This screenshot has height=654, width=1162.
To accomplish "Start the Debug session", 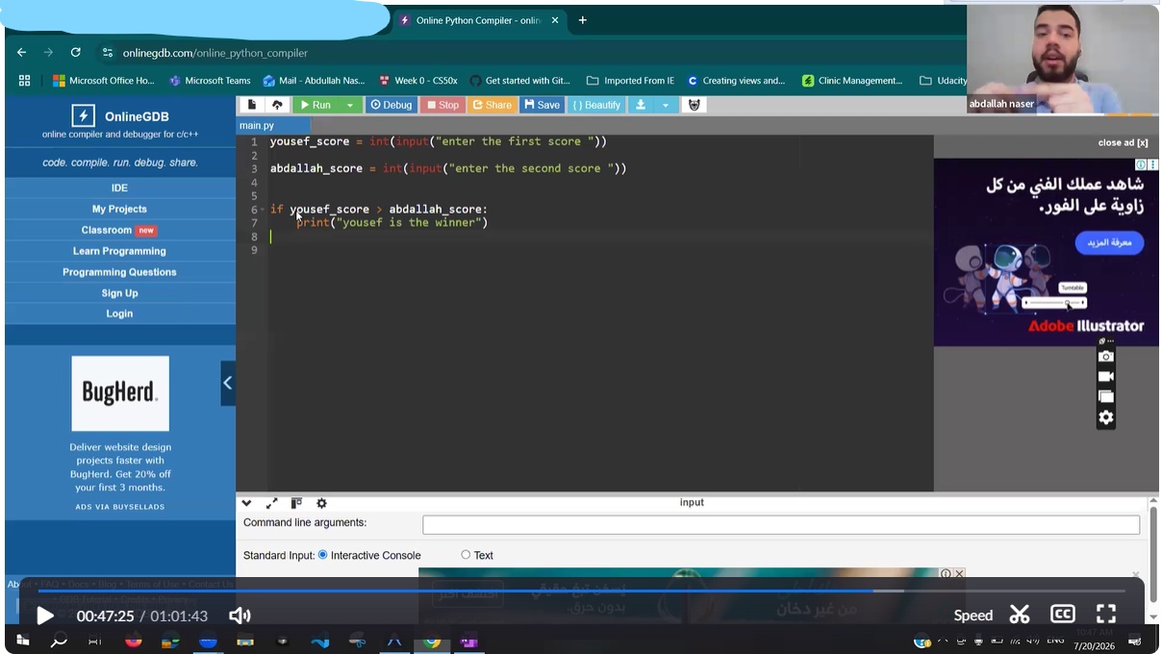I will pyautogui.click(x=392, y=105).
